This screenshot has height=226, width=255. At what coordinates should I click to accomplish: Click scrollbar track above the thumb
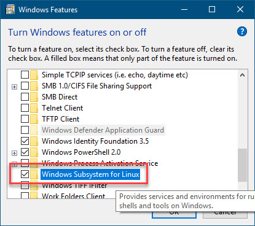pos(242,114)
